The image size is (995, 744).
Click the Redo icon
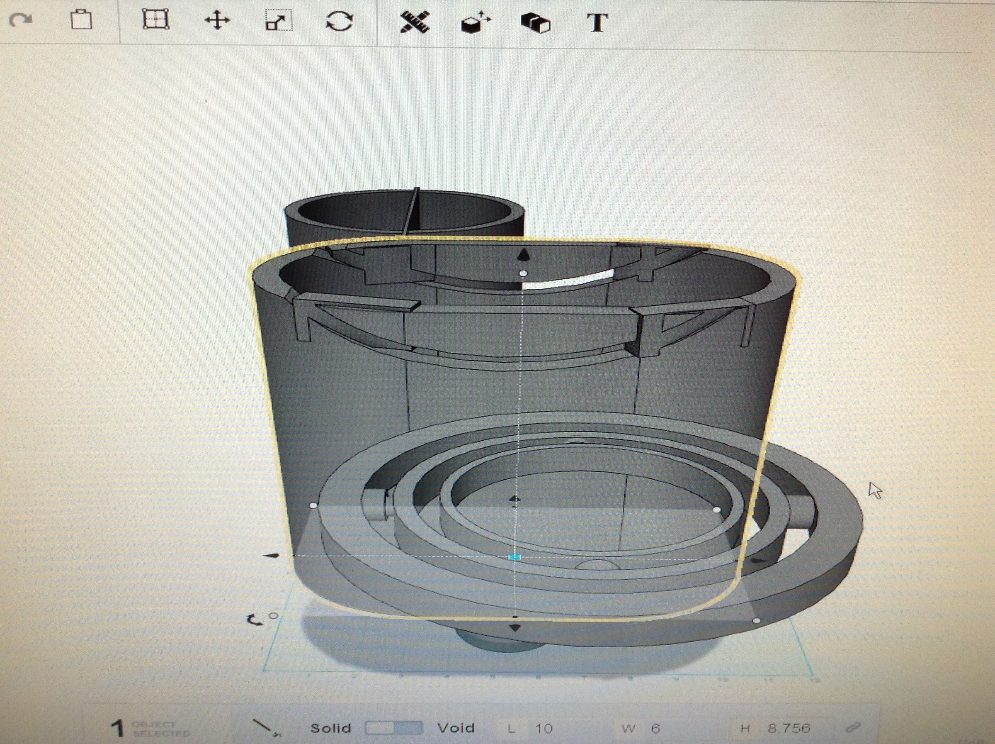click(22, 20)
